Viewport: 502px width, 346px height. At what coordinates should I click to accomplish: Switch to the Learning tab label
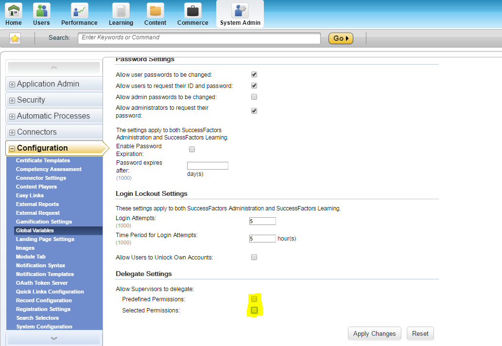click(121, 23)
